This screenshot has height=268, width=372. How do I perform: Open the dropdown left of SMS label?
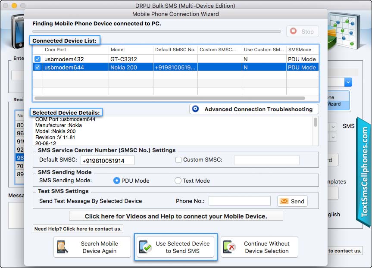(x=333, y=127)
